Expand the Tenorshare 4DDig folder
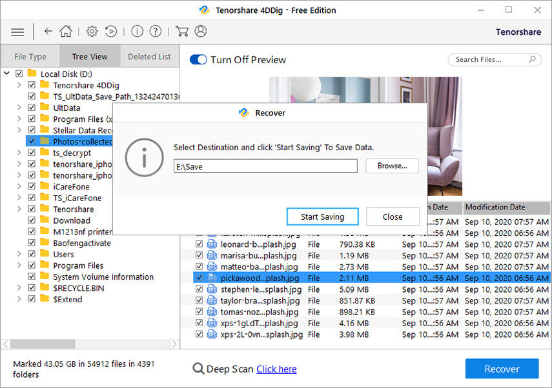552x388 pixels. 21,85
